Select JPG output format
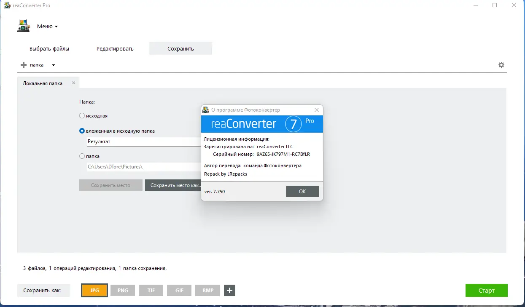Image resolution: width=525 pixels, height=307 pixels. coord(94,291)
